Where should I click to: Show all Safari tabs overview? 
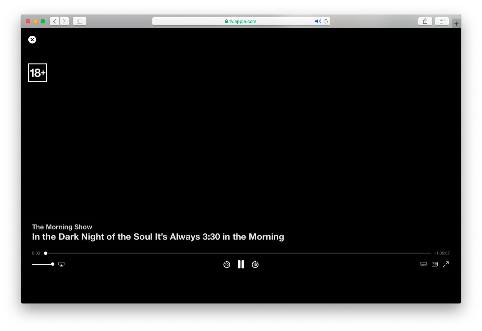pyautogui.click(x=442, y=21)
